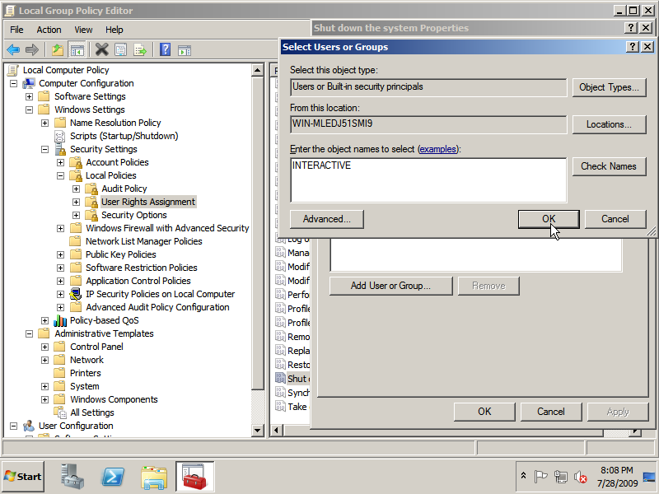Expand the Software Settings node
Viewport: 659px width, 494px height.
pos(29,96)
